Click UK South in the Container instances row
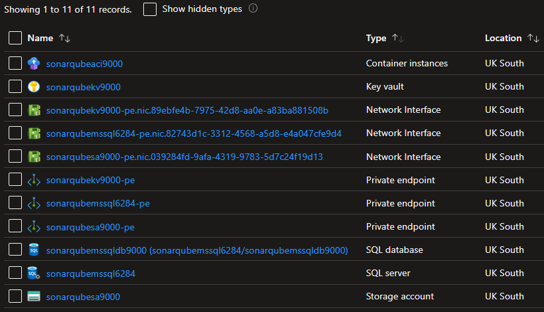544x312 pixels. pyautogui.click(x=504, y=63)
